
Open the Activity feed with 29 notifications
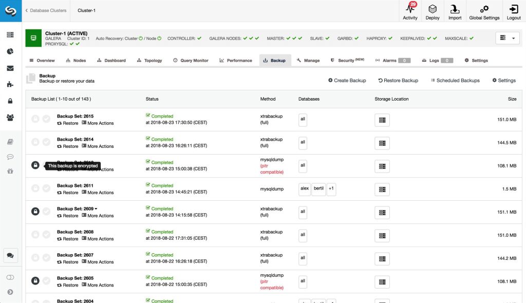click(x=409, y=11)
